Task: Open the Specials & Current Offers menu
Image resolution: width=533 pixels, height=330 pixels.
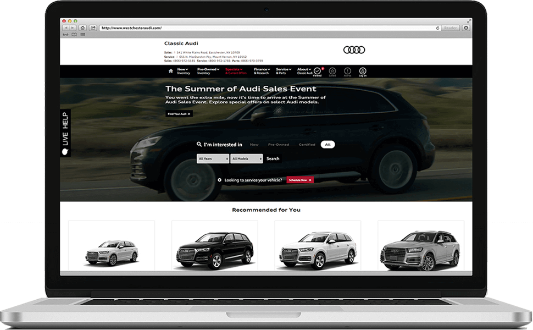Action: (235, 70)
